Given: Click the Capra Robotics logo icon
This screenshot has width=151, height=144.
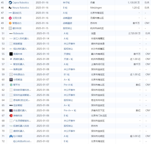Looking at the screenshot, I should click(x=10, y=3).
